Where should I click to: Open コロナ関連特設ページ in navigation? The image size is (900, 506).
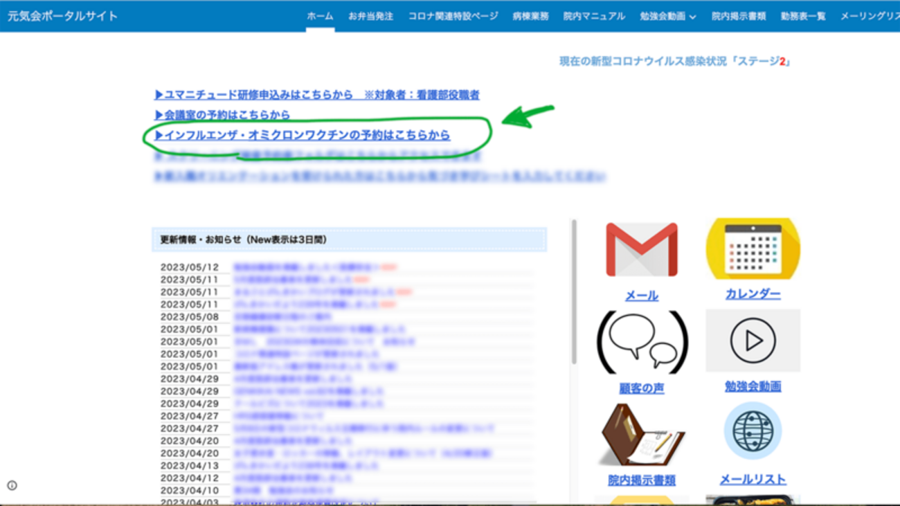tap(453, 16)
